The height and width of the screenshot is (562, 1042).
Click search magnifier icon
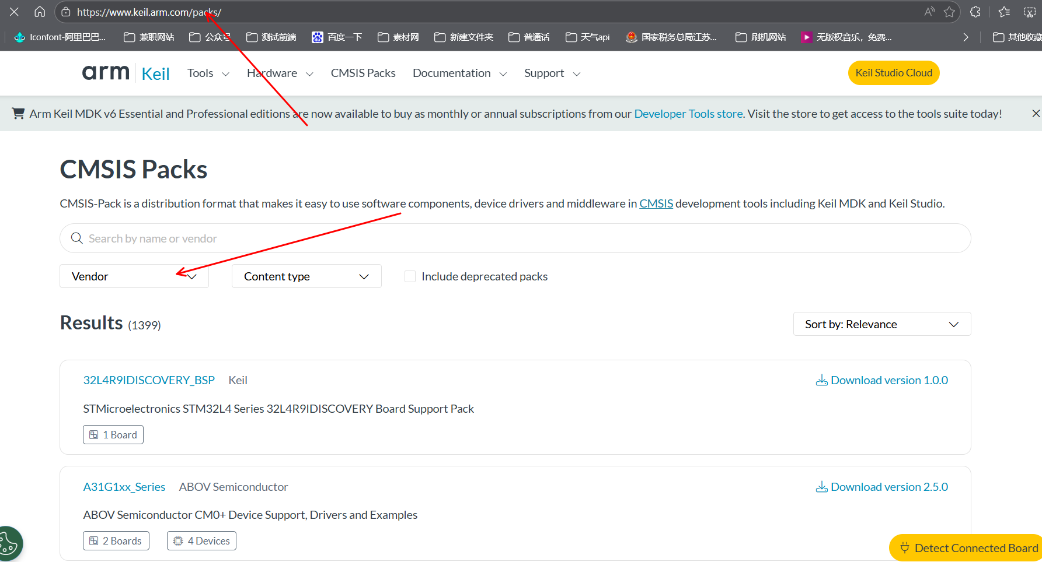pyautogui.click(x=76, y=238)
